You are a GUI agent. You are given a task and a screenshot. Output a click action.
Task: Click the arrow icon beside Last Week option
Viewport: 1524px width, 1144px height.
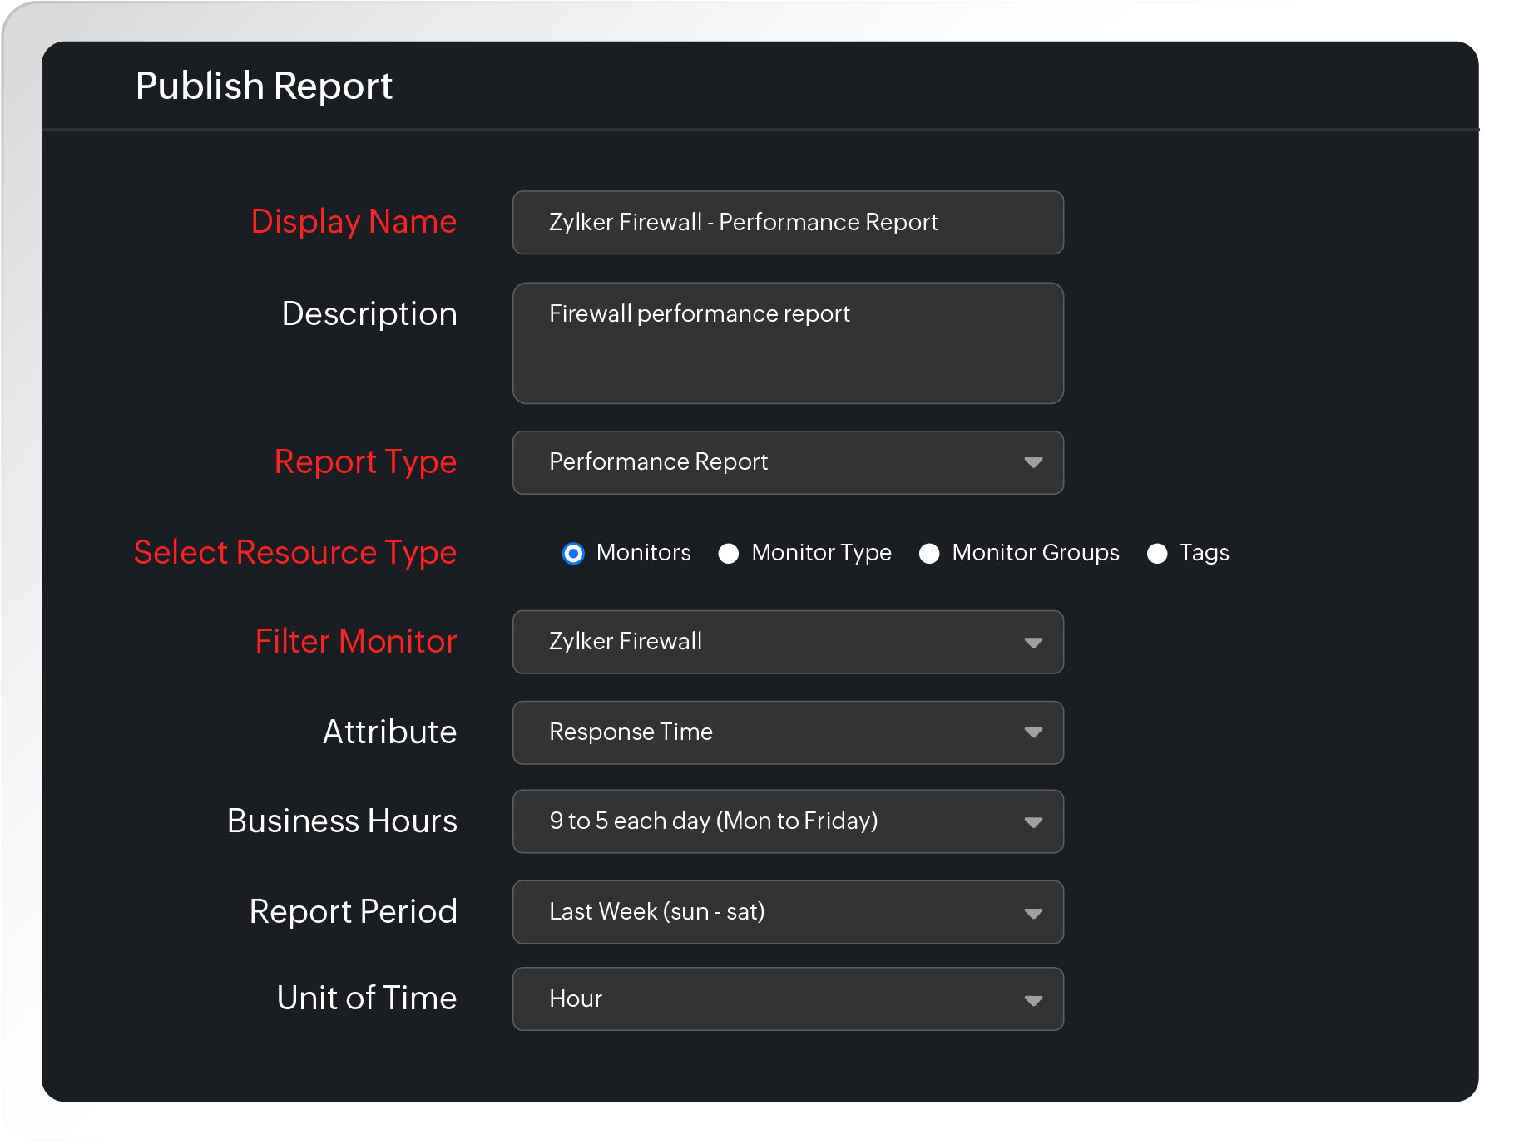(x=1034, y=912)
